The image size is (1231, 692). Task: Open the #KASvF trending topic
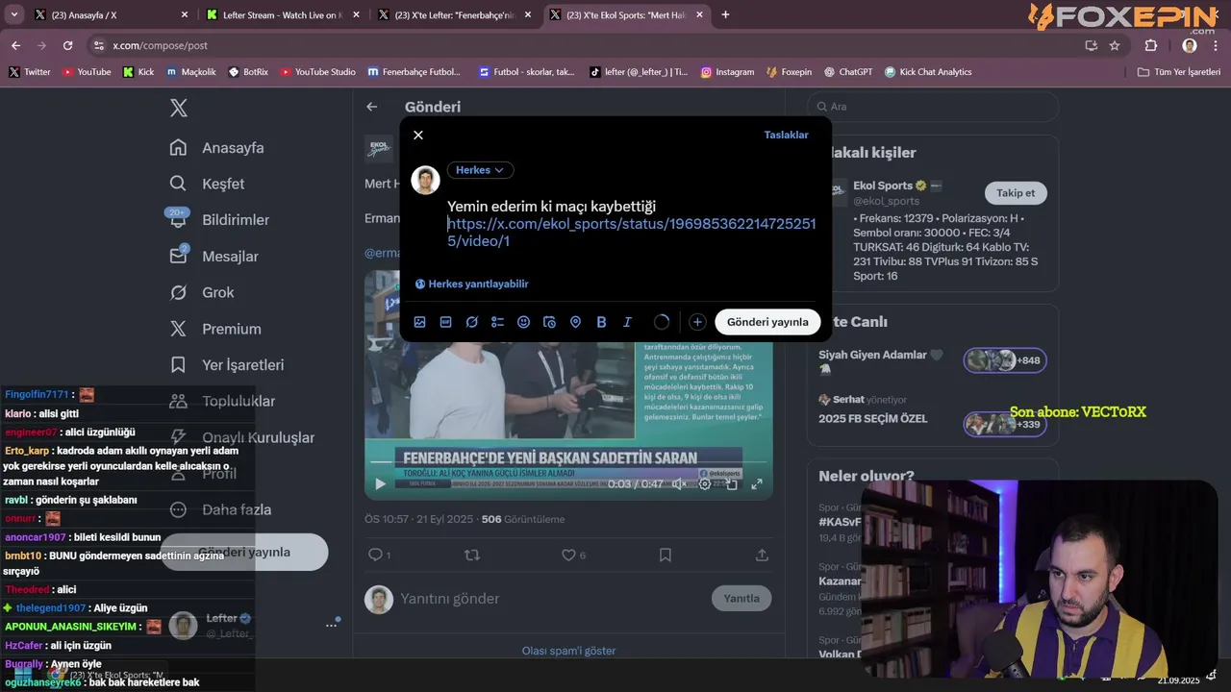tap(840, 520)
